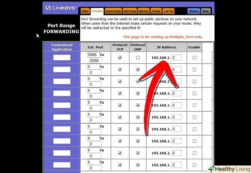Open the Filters tab

click(x=85, y=11)
